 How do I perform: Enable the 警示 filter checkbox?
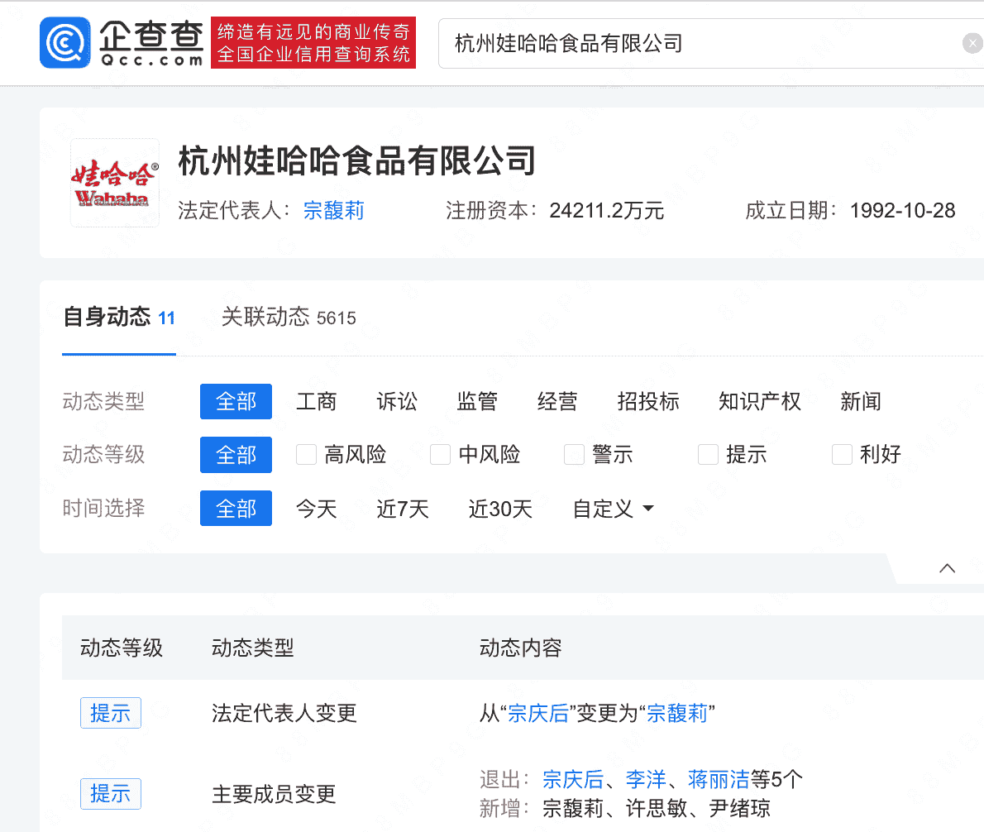(574, 454)
